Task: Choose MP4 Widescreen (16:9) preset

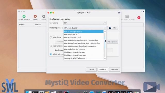Action: [84, 37]
